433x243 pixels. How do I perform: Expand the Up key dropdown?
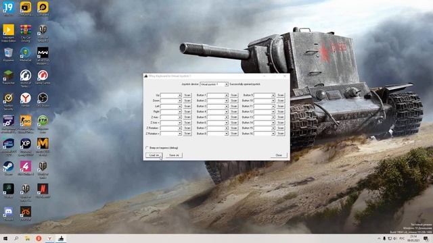171,95
